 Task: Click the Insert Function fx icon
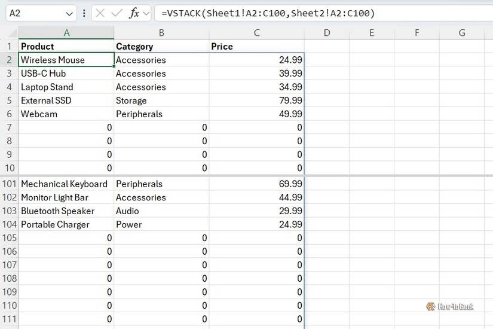coord(134,13)
